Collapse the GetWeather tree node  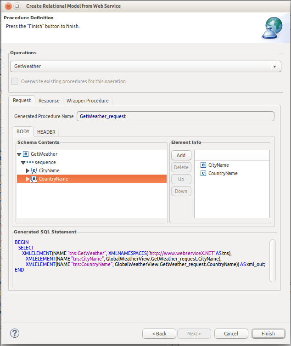[19, 155]
